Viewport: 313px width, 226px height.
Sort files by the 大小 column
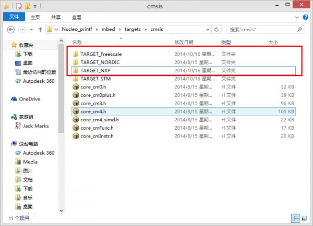coord(273,42)
